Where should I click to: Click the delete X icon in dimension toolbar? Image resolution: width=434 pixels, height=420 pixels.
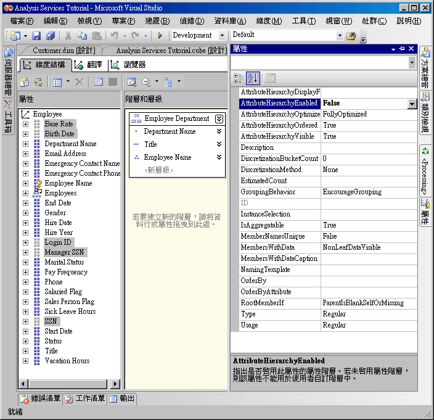pos(79,82)
